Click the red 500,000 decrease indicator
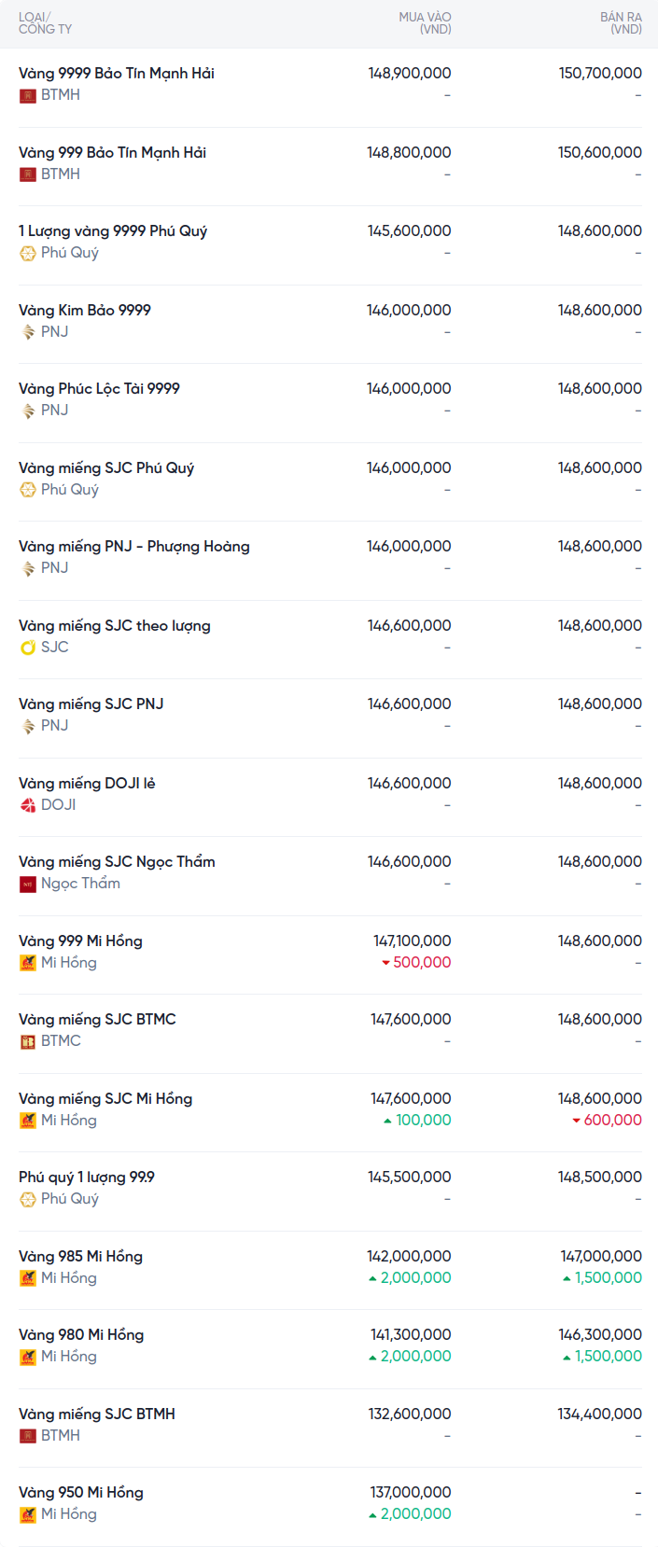The height and width of the screenshot is (1547, 658). [416, 963]
